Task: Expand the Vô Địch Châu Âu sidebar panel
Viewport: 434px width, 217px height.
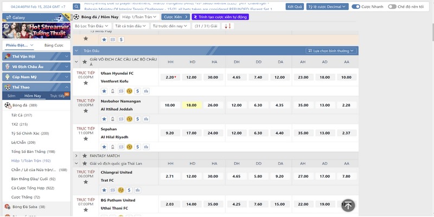Action: (x=36, y=67)
